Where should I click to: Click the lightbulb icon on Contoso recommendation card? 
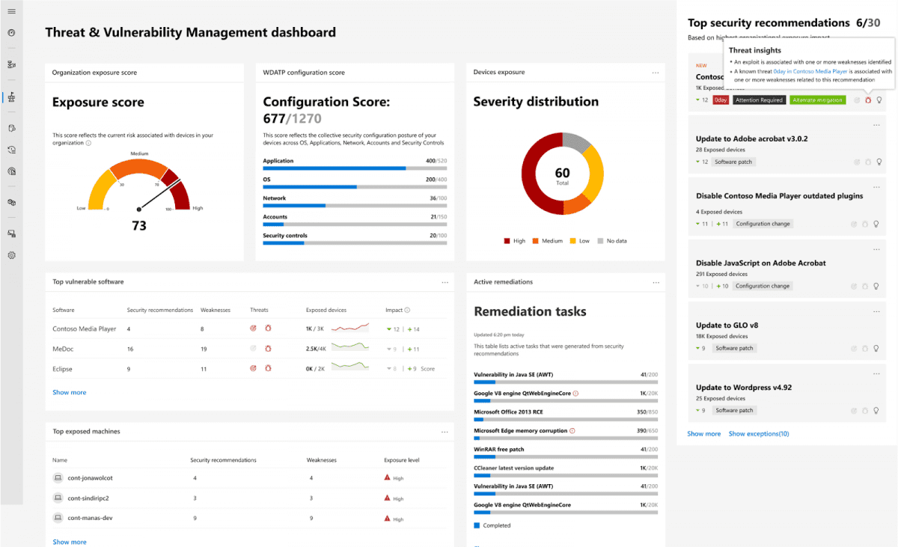(x=879, y=100)
